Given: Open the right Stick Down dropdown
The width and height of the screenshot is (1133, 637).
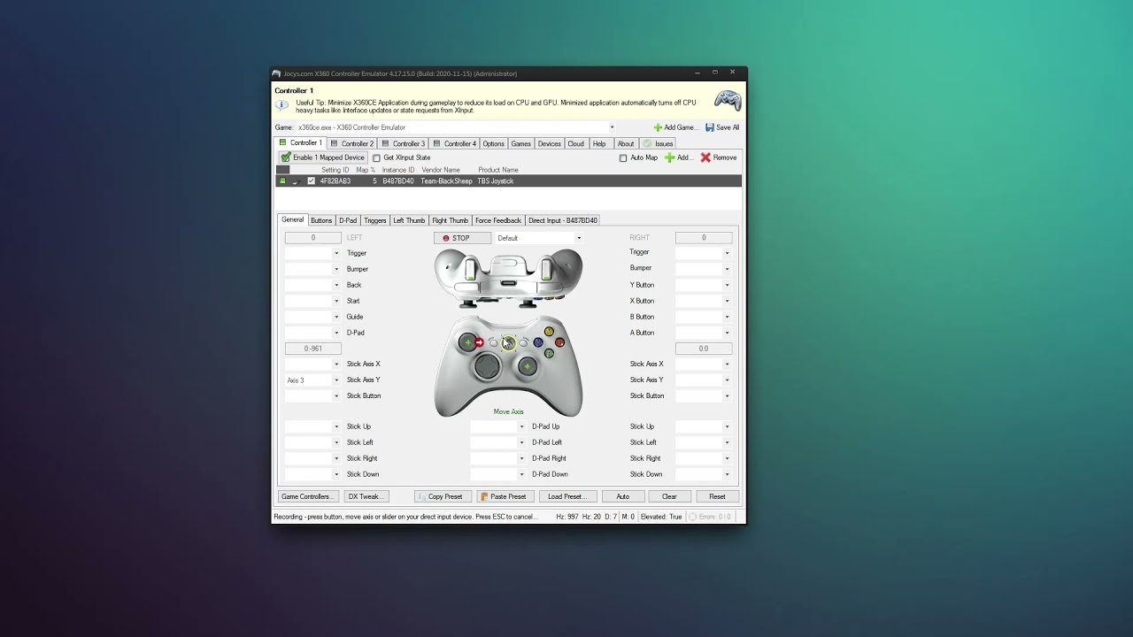Looking at the screenshot, I should 728,474.
